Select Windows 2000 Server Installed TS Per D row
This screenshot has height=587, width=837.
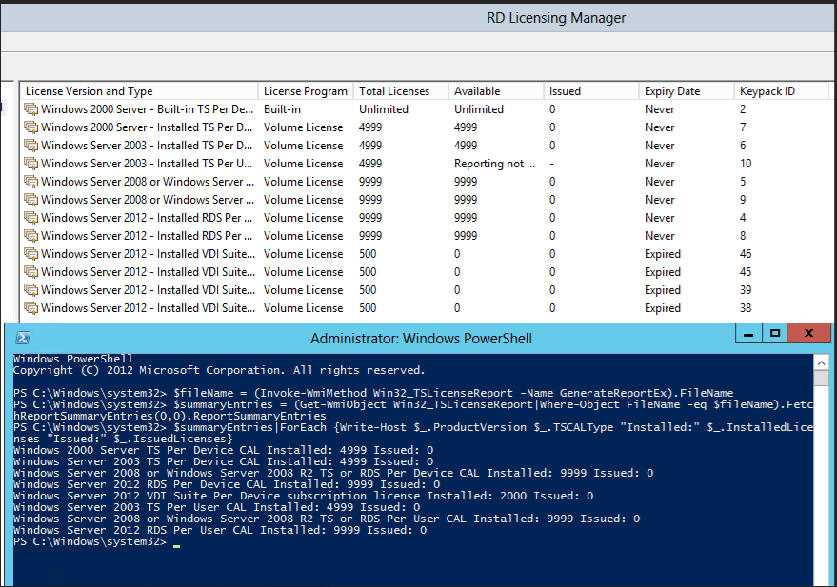(425, 127)
